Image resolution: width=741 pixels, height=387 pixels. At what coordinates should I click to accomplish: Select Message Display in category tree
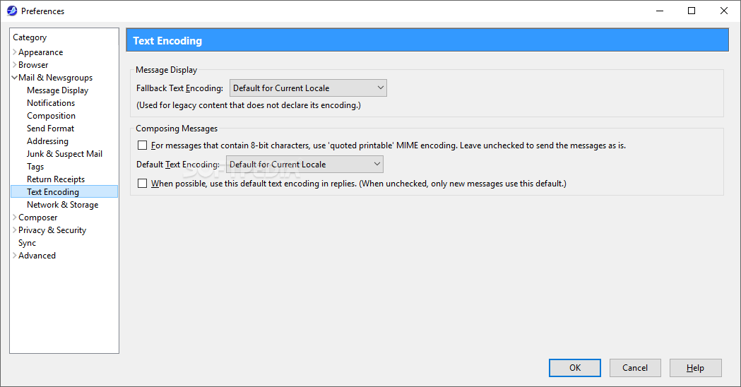tap(58, 90)
